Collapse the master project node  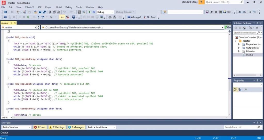click(x=236, y=41)
